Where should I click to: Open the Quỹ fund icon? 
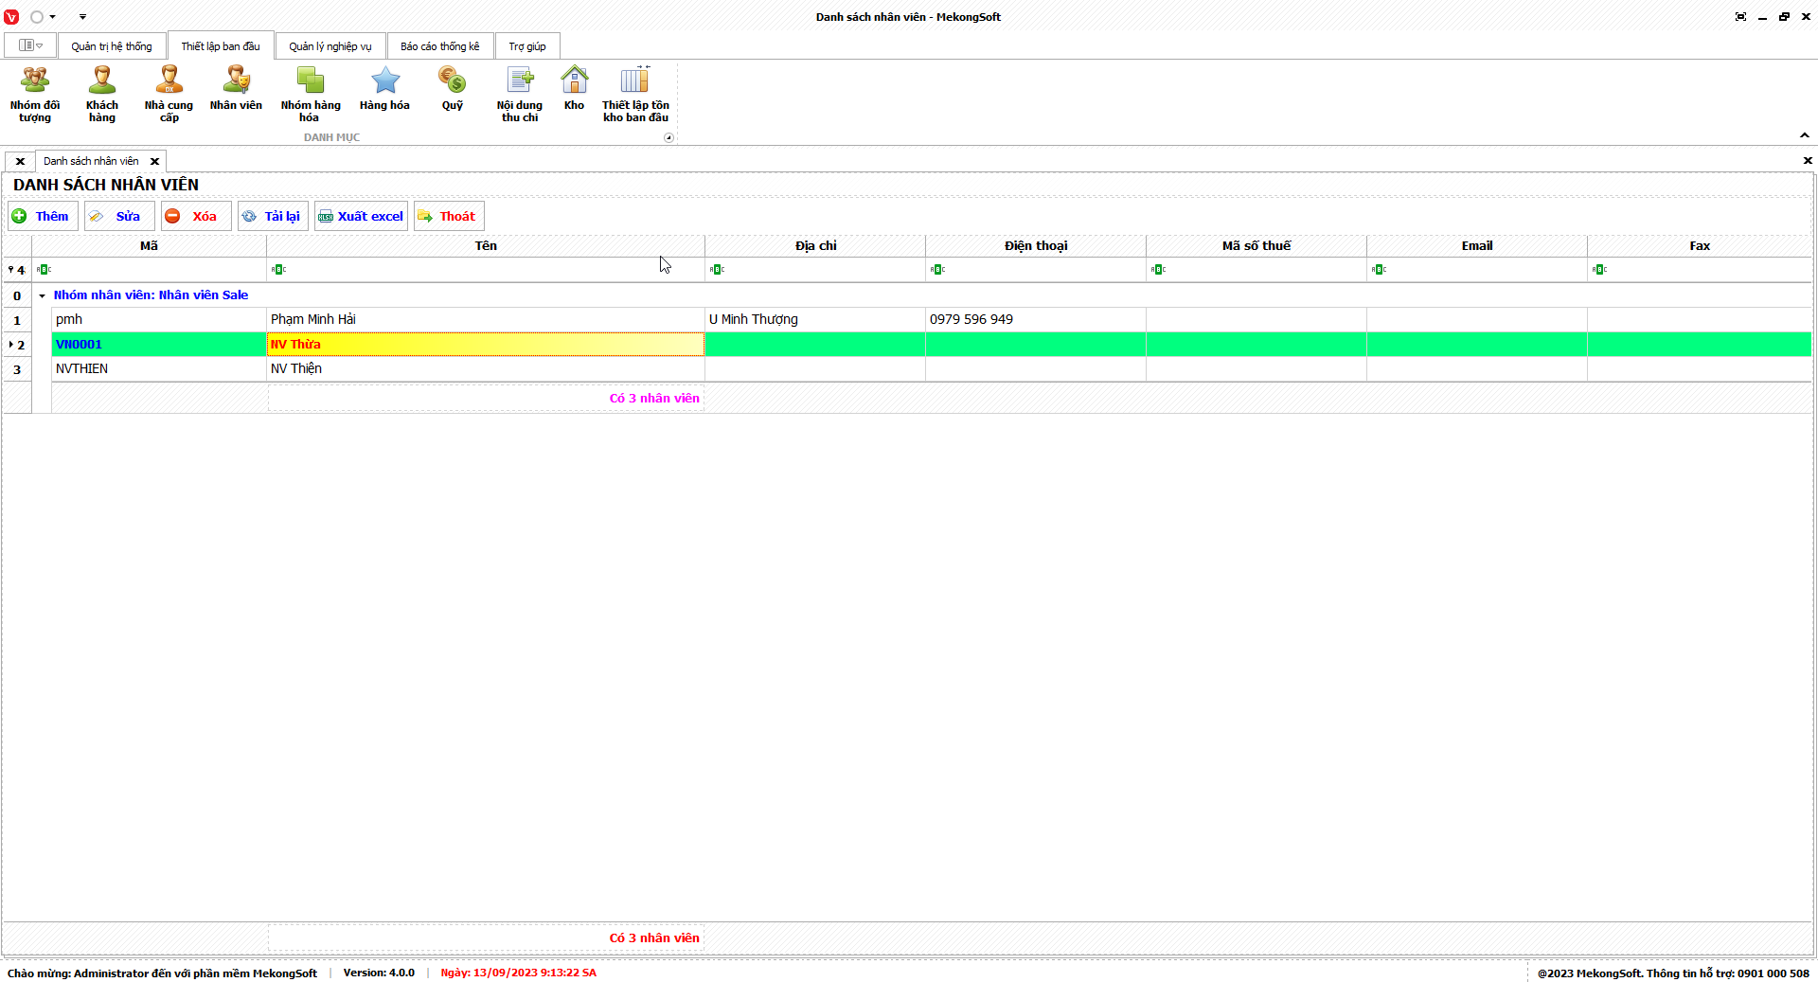pyautogui.click(x=452, y=89)
